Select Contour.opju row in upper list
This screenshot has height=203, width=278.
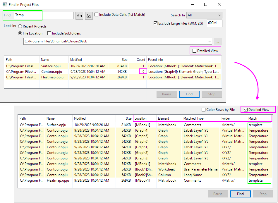pos(113,72)
